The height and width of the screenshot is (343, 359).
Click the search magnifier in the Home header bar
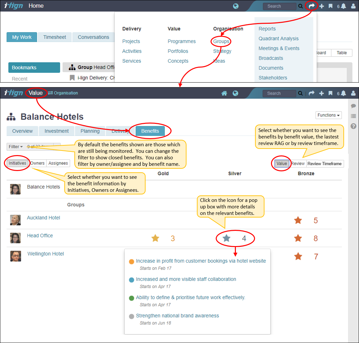[x=301, y=6]
